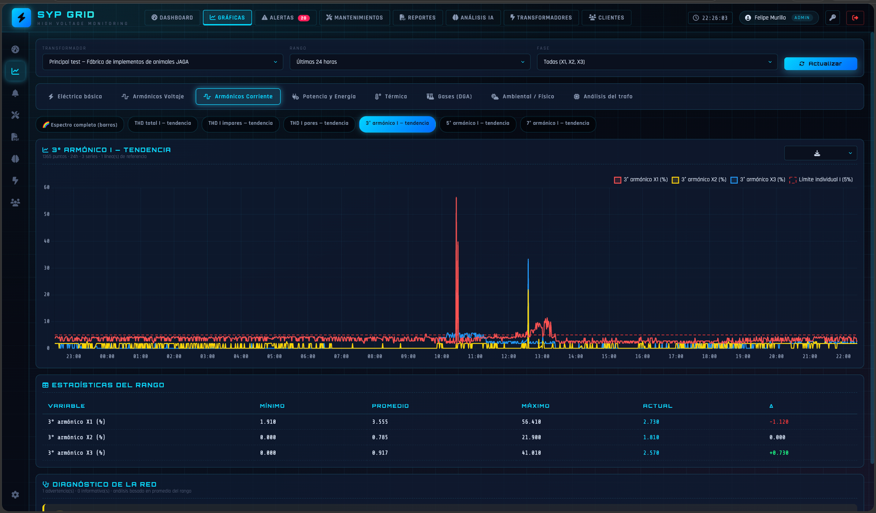Open maintenance tools icon in sidebar
Viewport: 876px width, 513px height.
[15, 115]
